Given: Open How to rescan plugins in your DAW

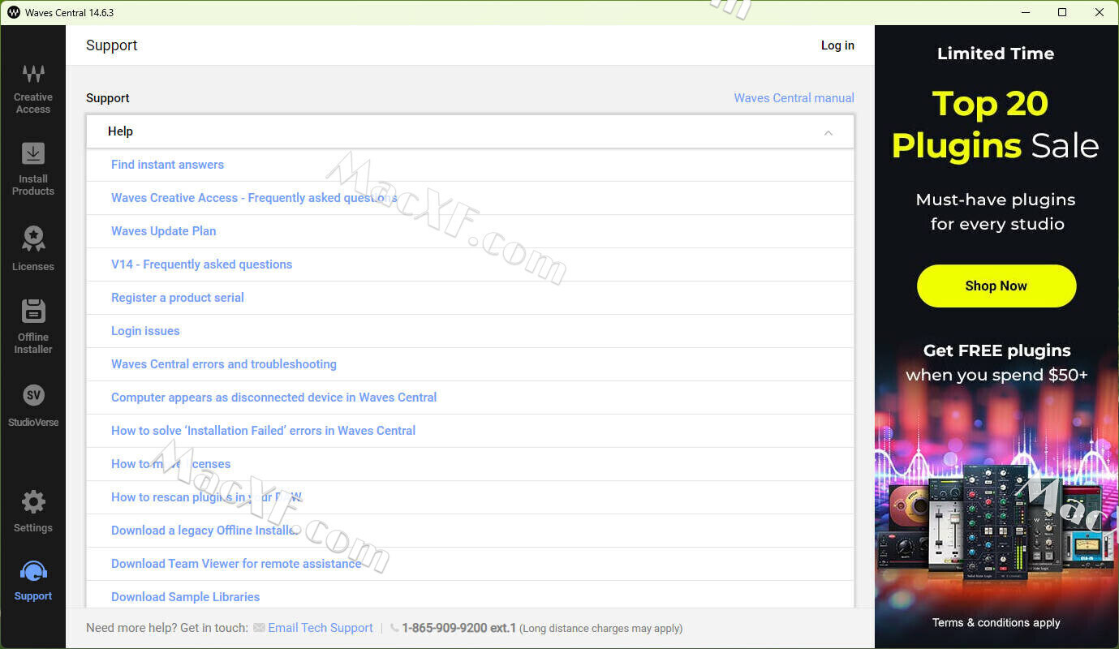Looking at the screenshot, I should point(206,497).
